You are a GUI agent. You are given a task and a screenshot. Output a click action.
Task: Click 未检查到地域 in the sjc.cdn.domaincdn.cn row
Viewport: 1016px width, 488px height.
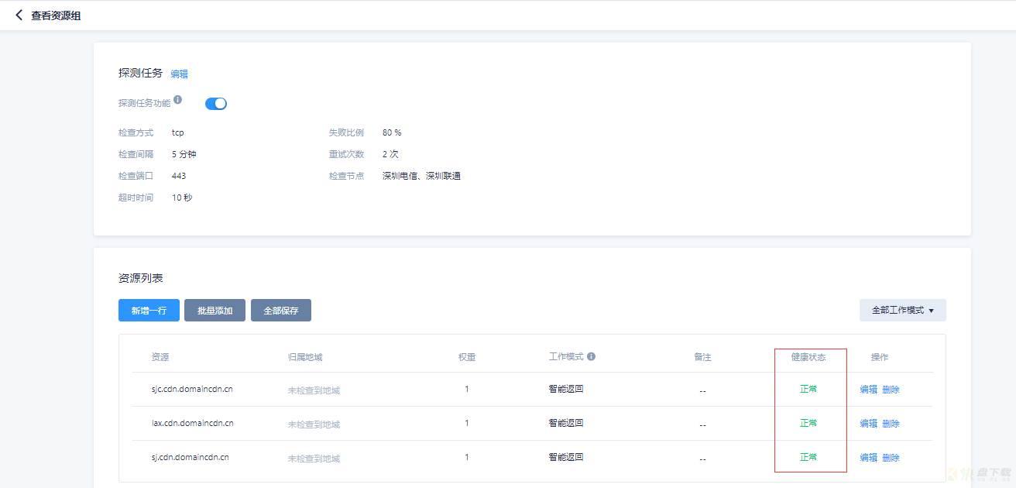tap(314, 390)
